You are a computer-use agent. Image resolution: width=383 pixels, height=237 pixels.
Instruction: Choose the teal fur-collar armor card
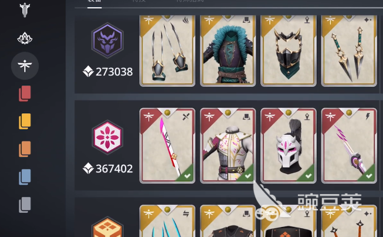tap(228, 51)
